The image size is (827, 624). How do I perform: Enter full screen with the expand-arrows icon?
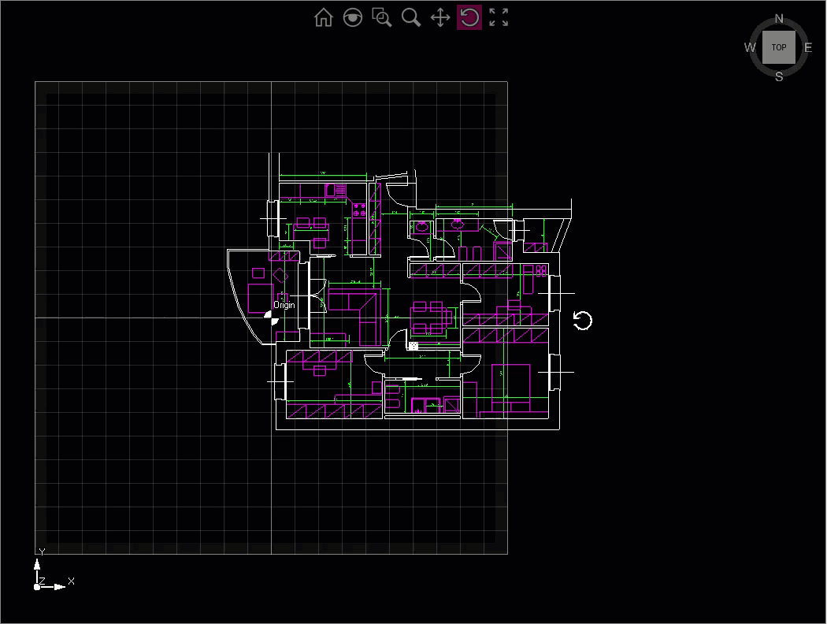click(499, 17)
